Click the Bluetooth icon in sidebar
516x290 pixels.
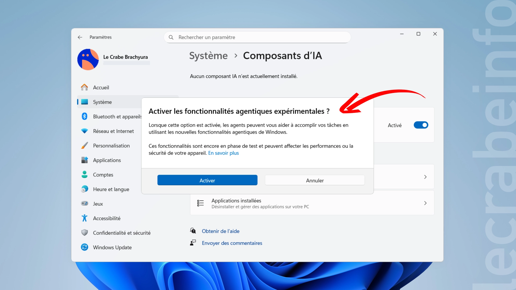[84, 116]
